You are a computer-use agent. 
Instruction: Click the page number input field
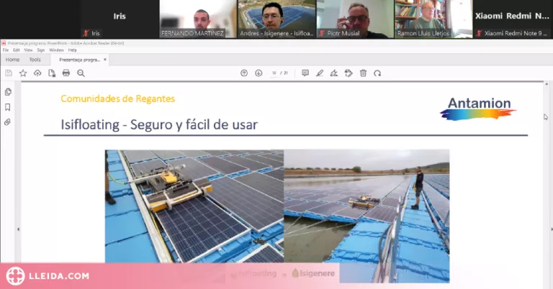click(x=274, y=73)
